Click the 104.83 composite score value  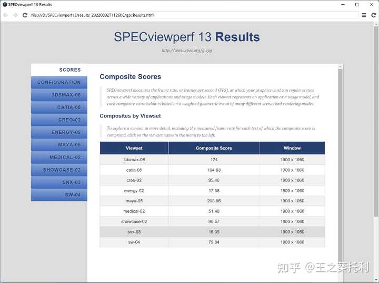coord(214,170)
